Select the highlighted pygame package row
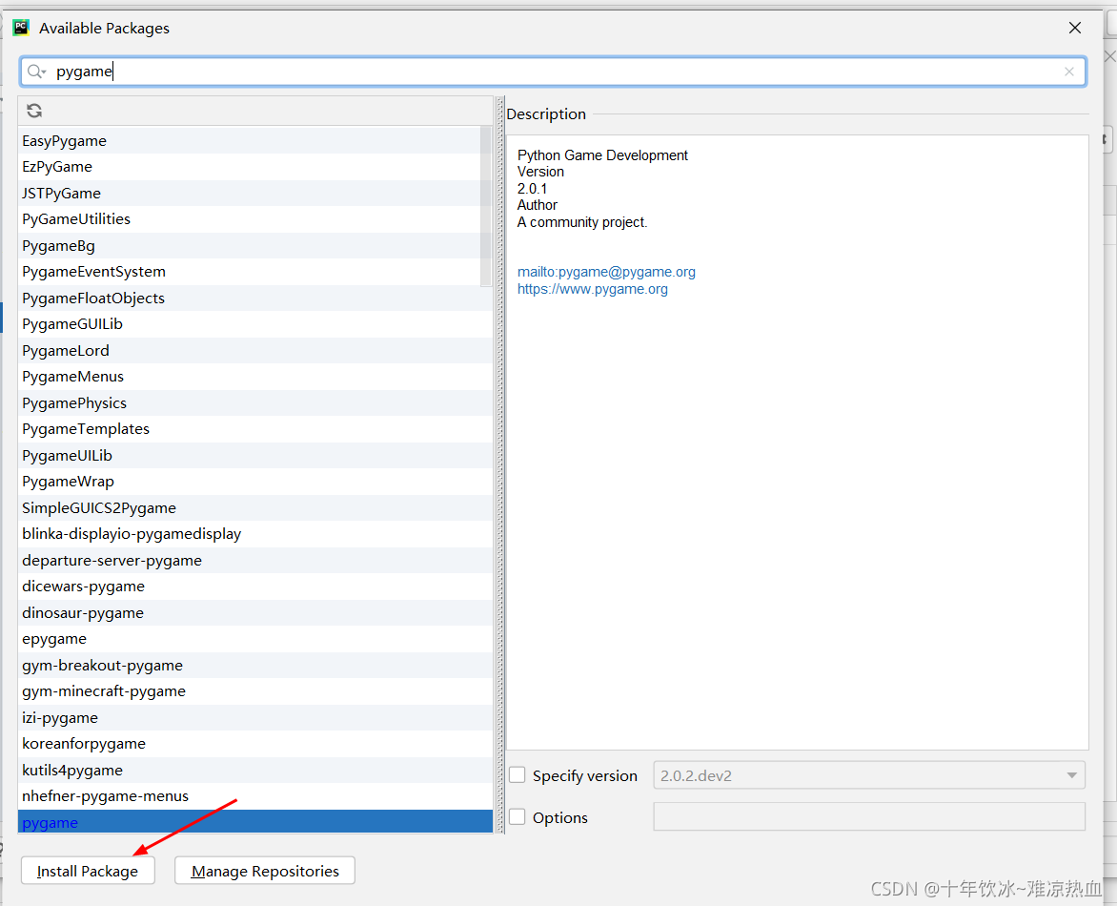 click(x=255, y=822)
